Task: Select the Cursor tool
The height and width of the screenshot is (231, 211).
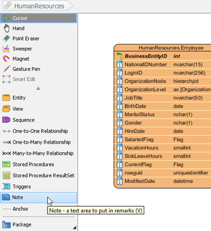Action: 39,18
